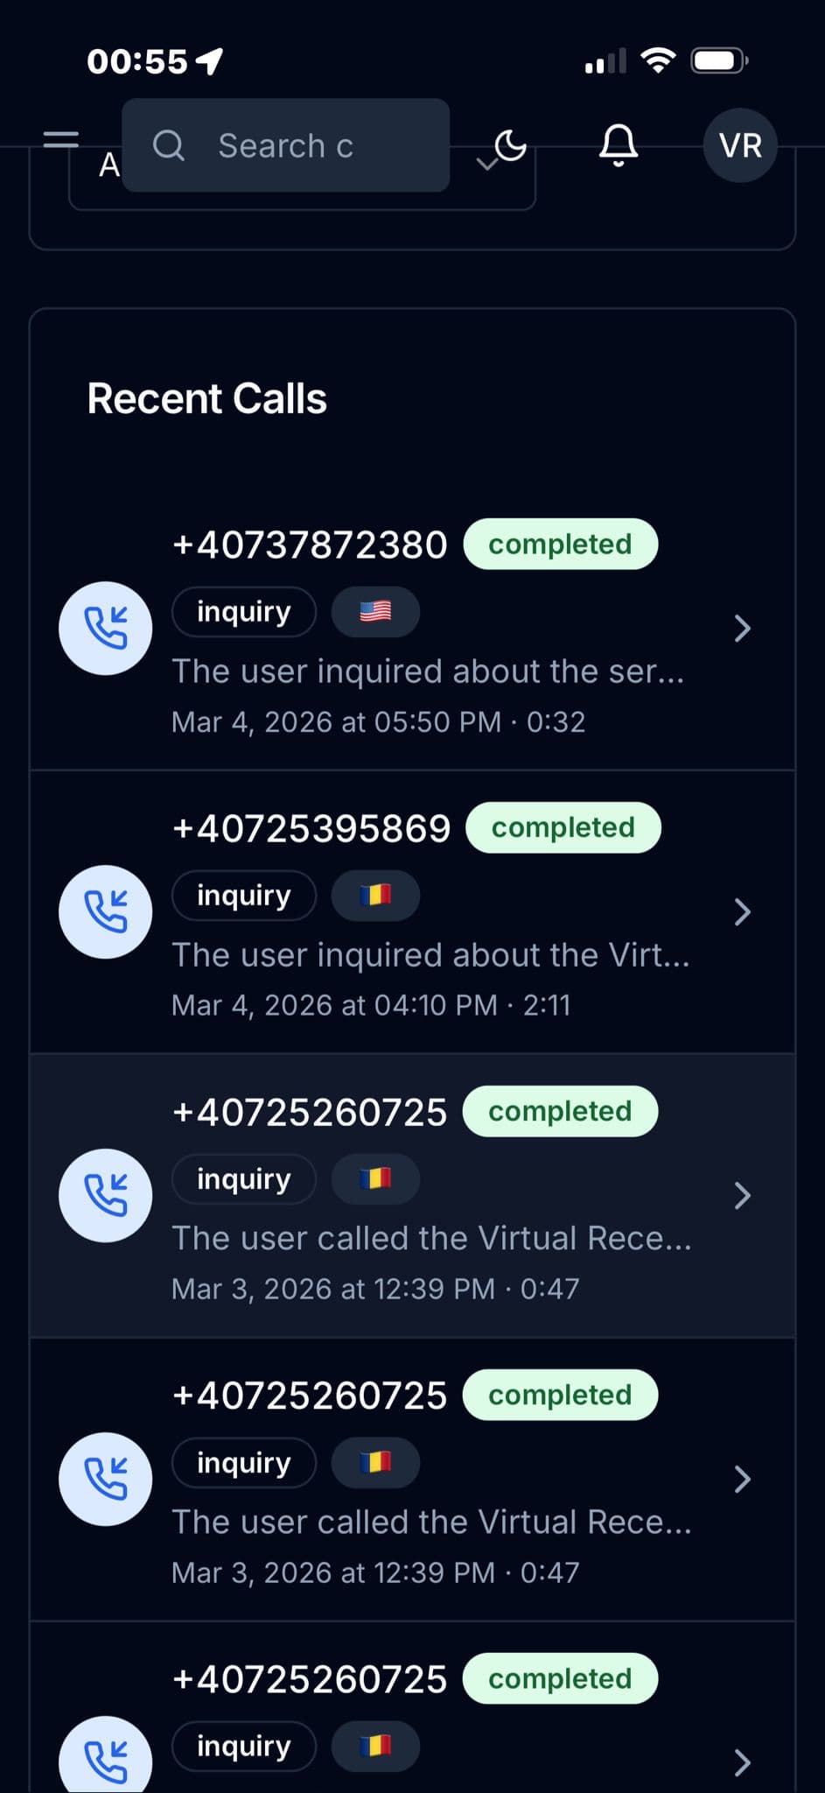The width and height of the screenshot is (825, 1793).
Task: Expand details for the +40737872380 call
Action: pyautogui.click(x=741, y=628)
